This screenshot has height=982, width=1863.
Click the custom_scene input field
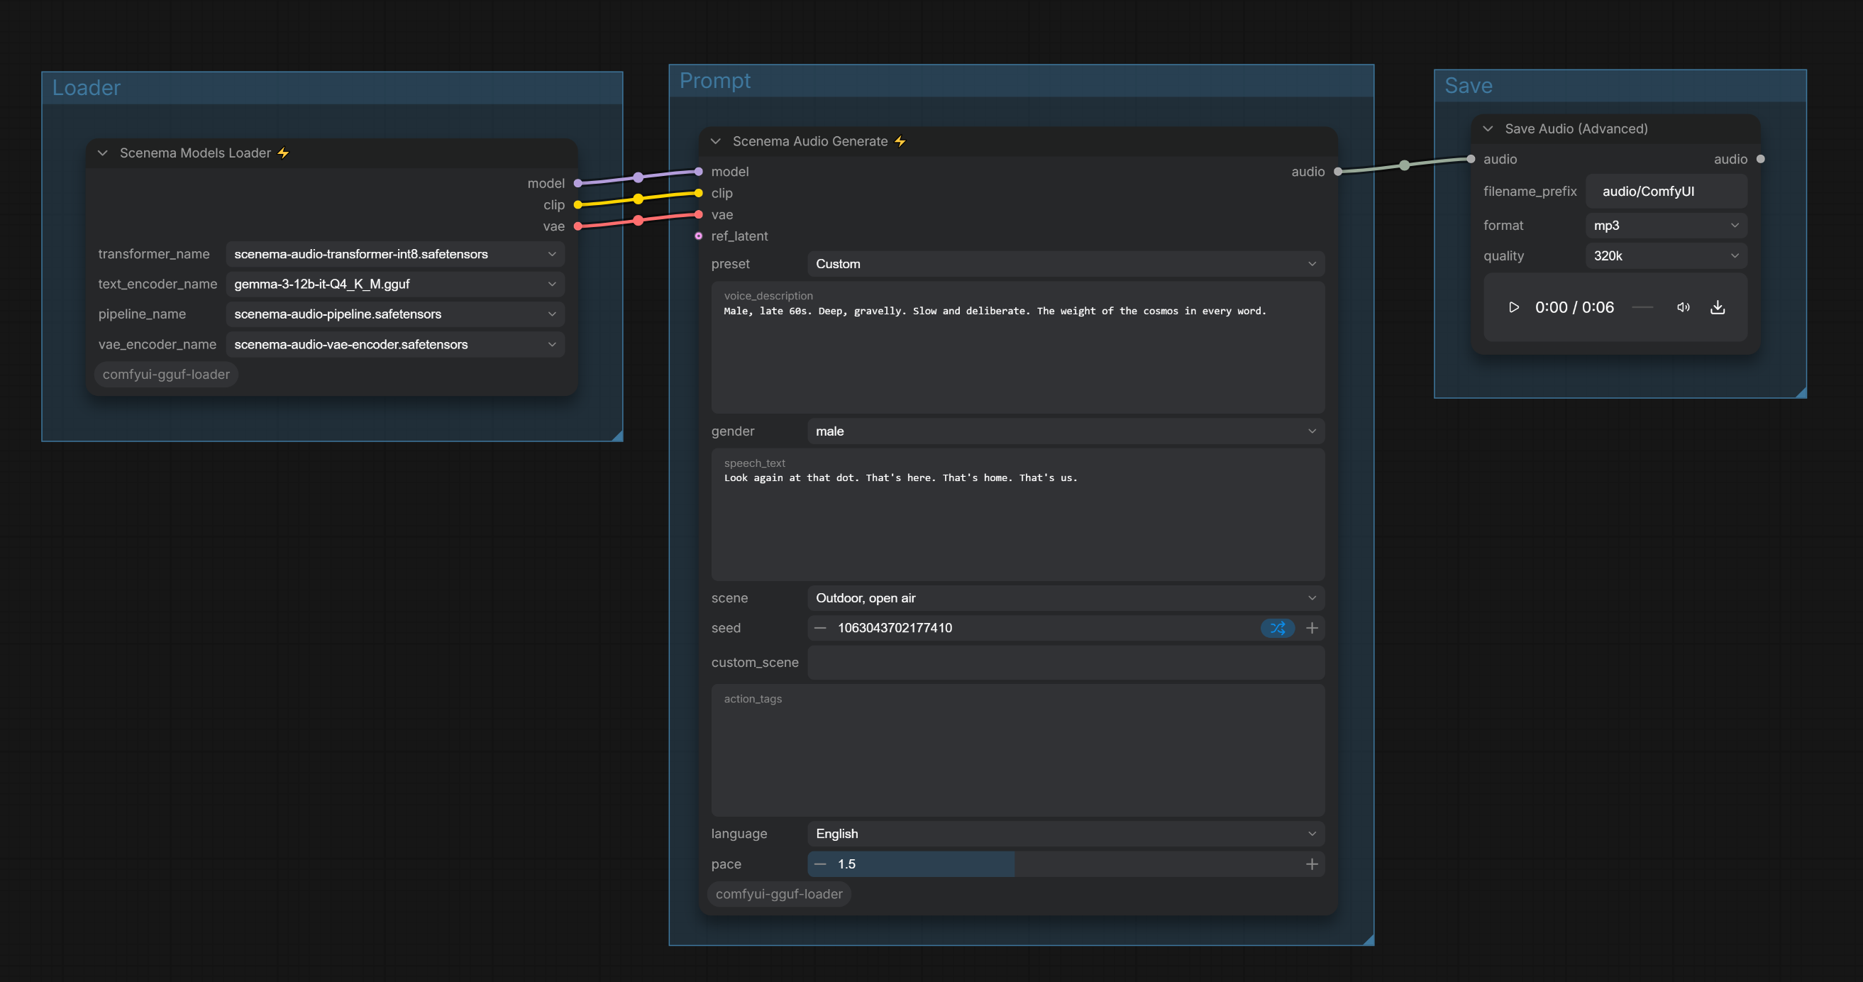tap(1066, 663)
